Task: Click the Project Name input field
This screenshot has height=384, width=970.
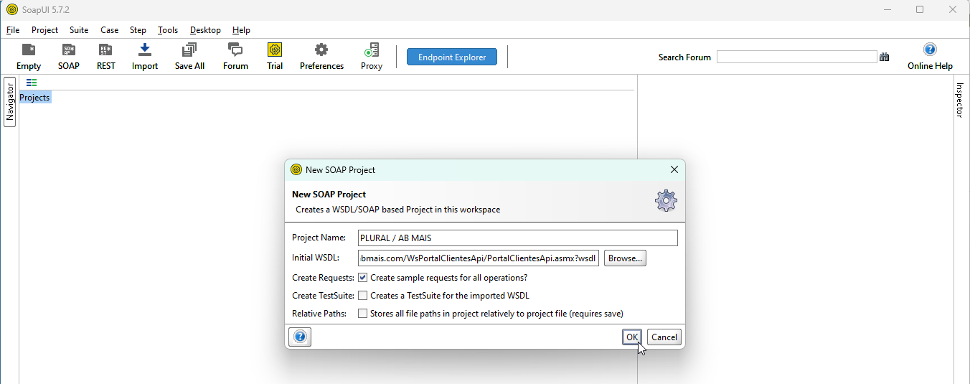Action: (x=518, y=238)
